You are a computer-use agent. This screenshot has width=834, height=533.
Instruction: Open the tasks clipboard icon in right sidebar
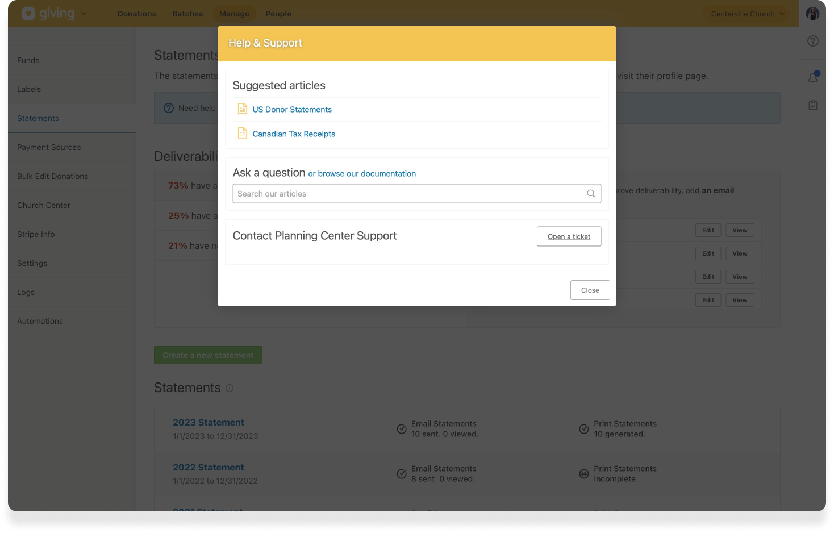coord(813,105)
